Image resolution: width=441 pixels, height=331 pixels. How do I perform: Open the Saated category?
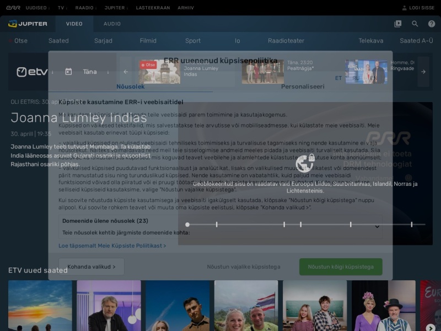(58, 40)
